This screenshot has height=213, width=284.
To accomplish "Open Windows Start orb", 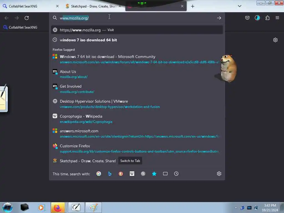I will point(7,207).
